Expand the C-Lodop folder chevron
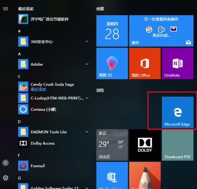Screen dimensions: 197x189 click(87, 98)
